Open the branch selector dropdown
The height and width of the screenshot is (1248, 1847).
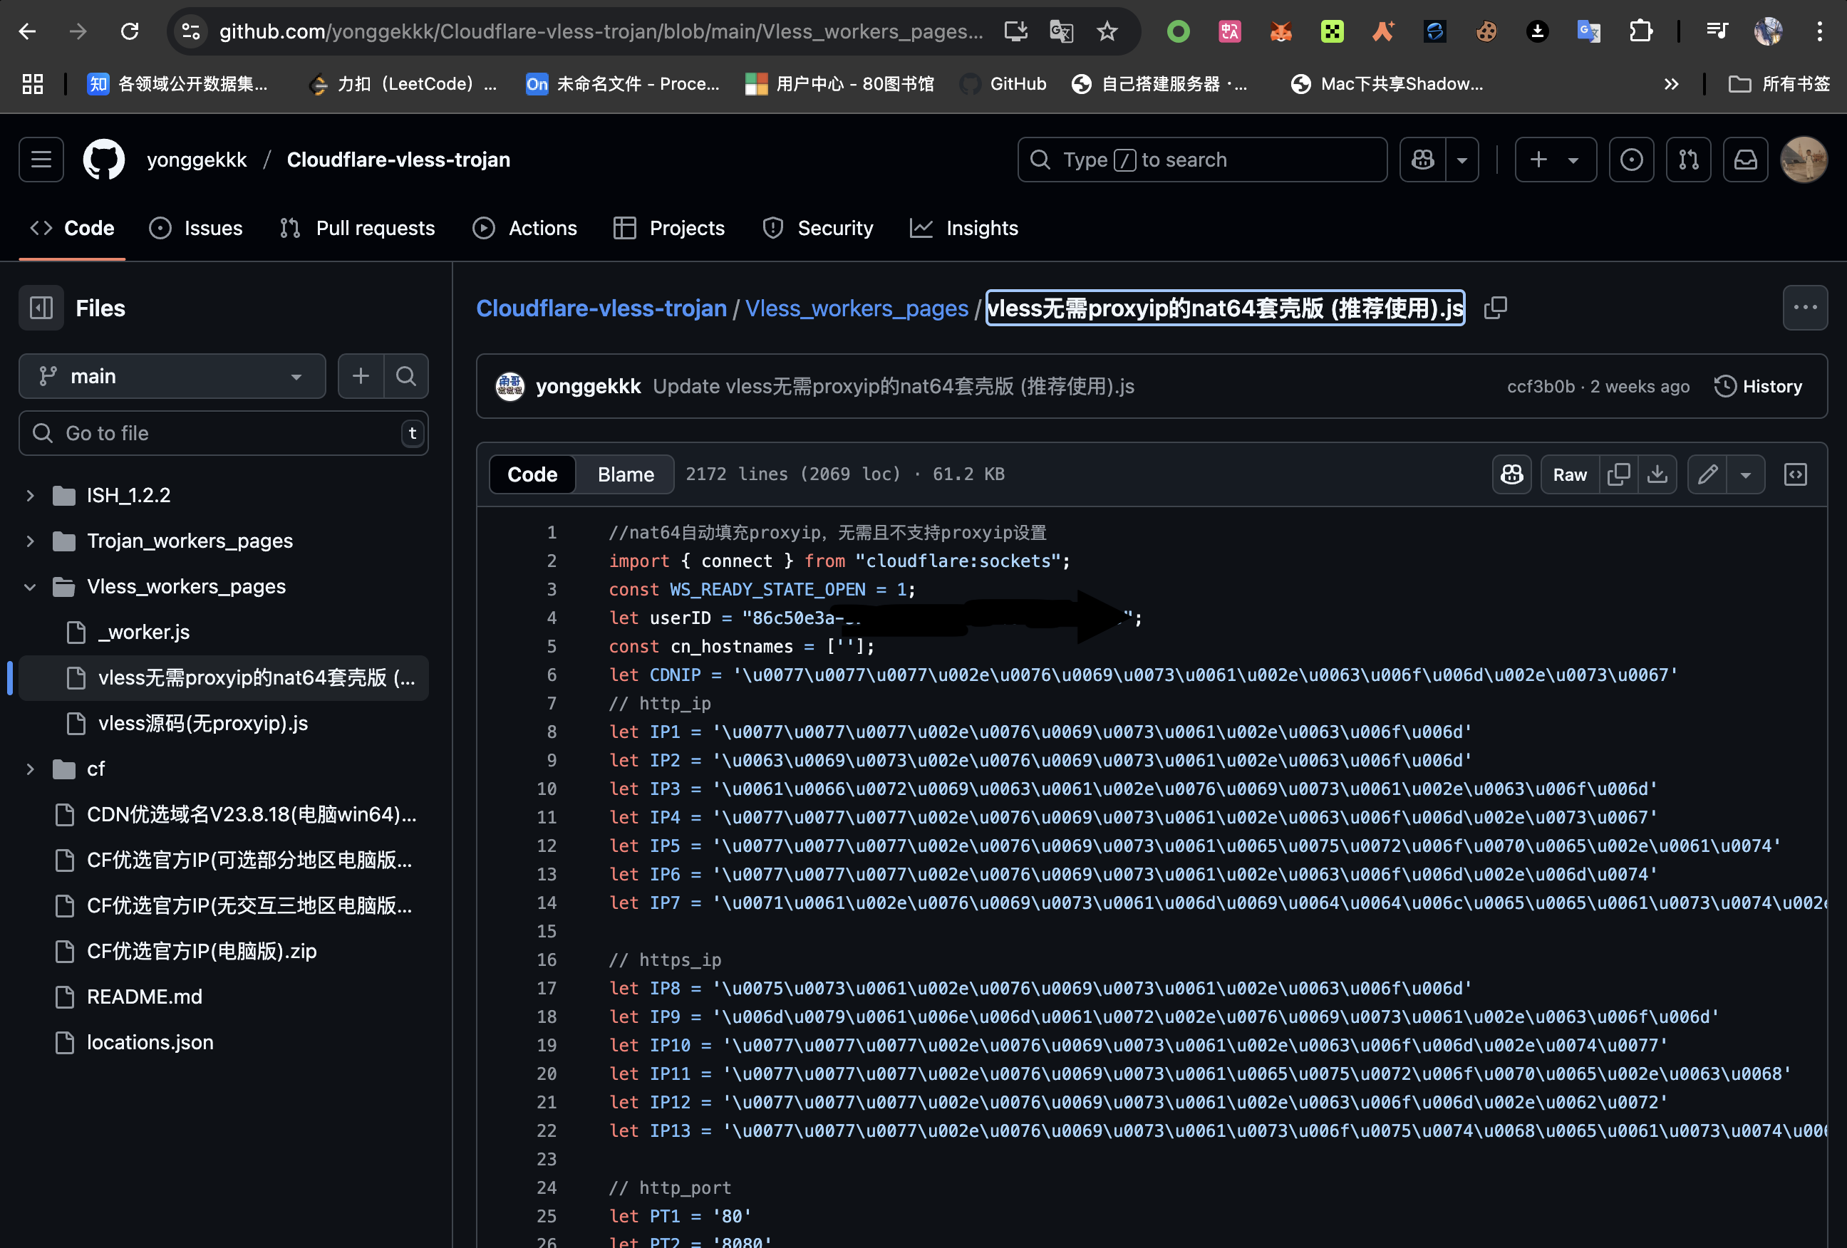[x=172, y=375]
